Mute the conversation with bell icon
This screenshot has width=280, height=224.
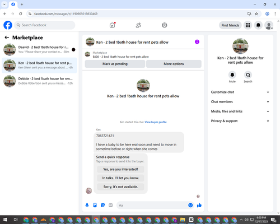[232, 75]
